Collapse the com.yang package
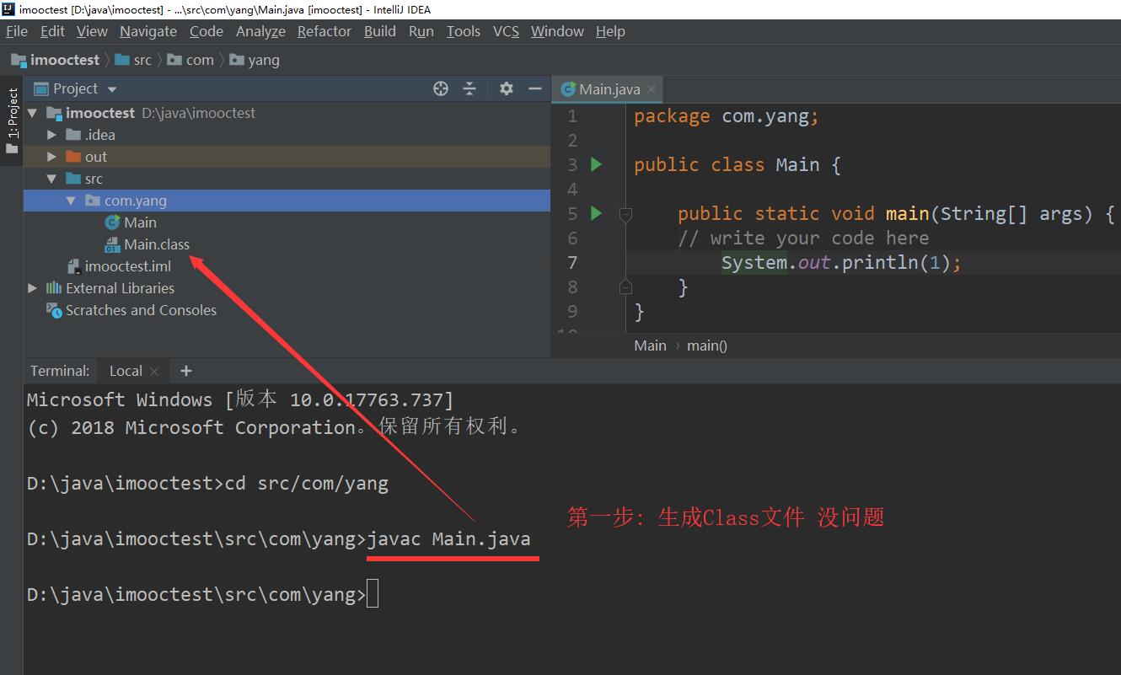Screen dimensions: 1121x675 click(71, 201)
